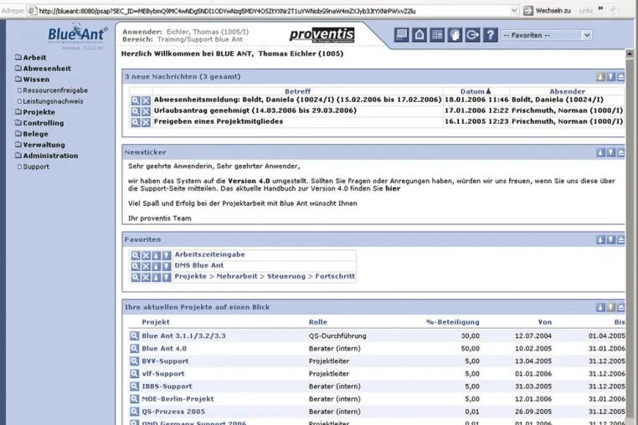Move the Favoriten panel down
Image resolution: width=638 pixels, height=425 pixels.
click(610, 240)
